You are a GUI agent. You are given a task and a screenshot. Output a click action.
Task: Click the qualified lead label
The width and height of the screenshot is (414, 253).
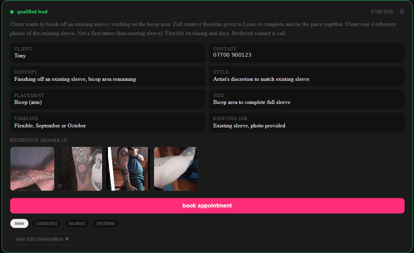pos(32,12)
